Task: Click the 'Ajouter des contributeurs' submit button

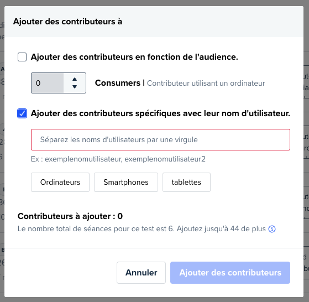Action: point(230,273)
